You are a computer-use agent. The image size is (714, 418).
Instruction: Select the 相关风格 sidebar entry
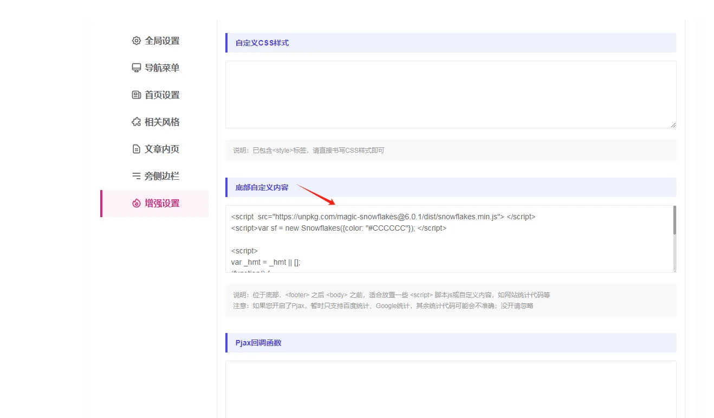(162, 122)
